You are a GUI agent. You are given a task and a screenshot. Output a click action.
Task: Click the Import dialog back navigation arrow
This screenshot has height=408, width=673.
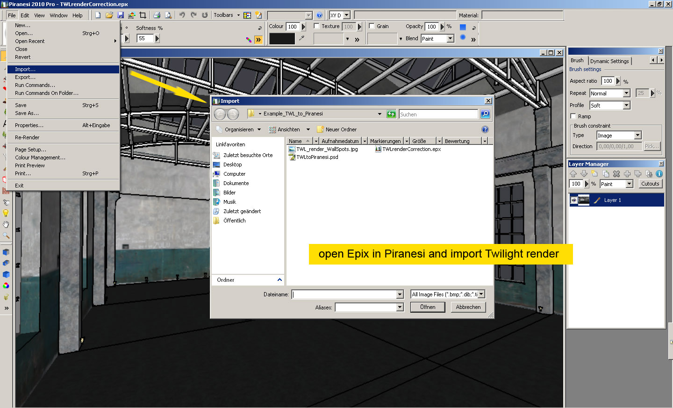(220, 114)
